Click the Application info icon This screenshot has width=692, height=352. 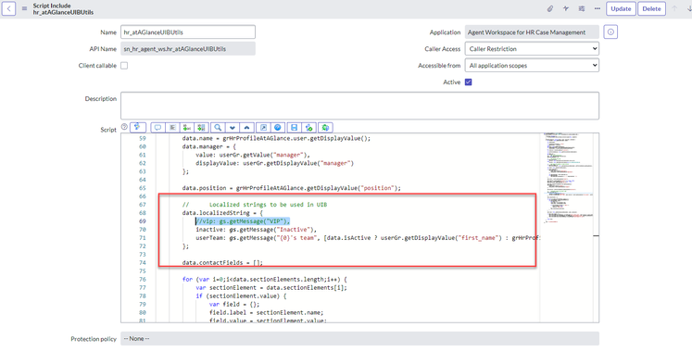click(610, 31)
